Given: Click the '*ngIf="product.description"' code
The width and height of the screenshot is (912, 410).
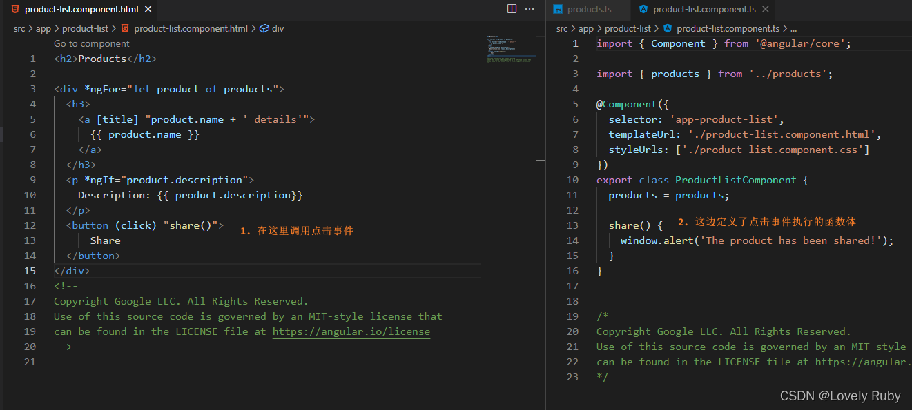Looking at the screenshot, I should pos(166,180).
